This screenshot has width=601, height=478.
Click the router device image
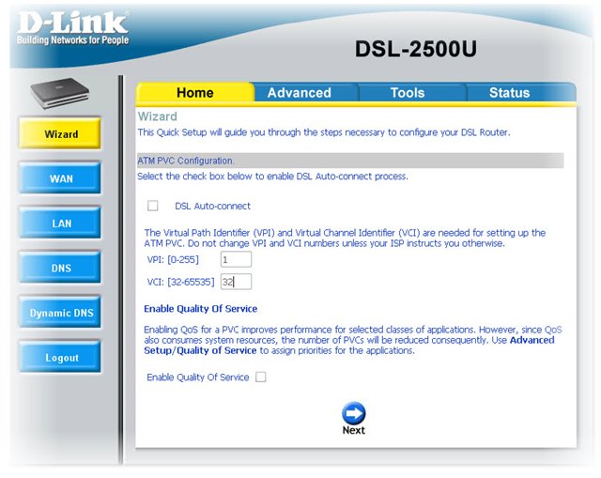[60, 93]
